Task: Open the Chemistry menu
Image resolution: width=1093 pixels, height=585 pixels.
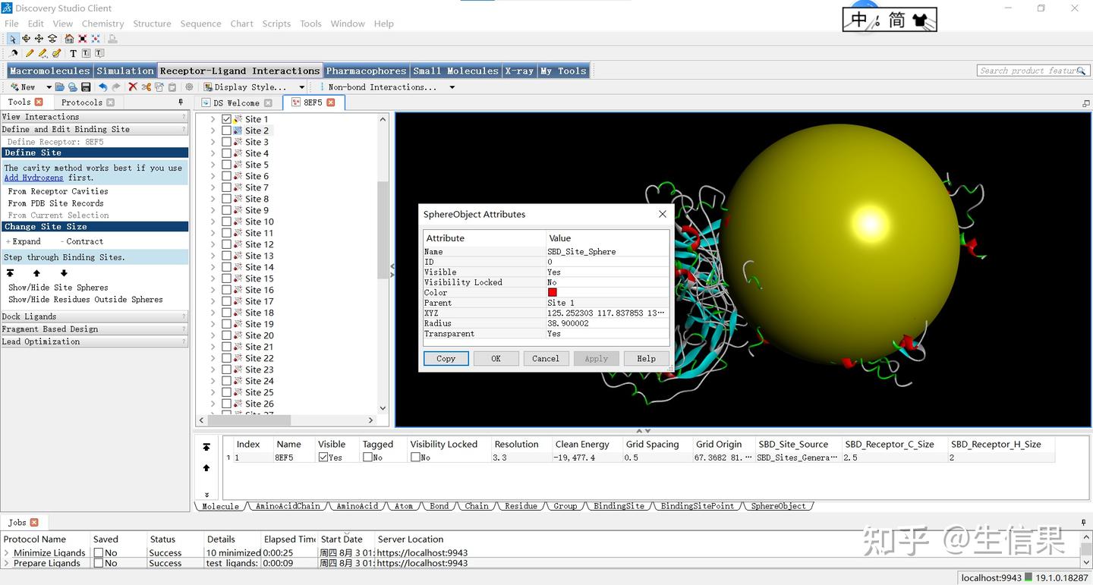Action: 102,24
